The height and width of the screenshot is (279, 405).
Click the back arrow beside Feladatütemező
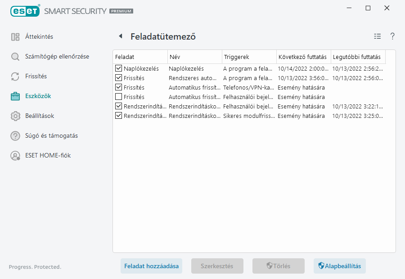(x=120, y=36)
